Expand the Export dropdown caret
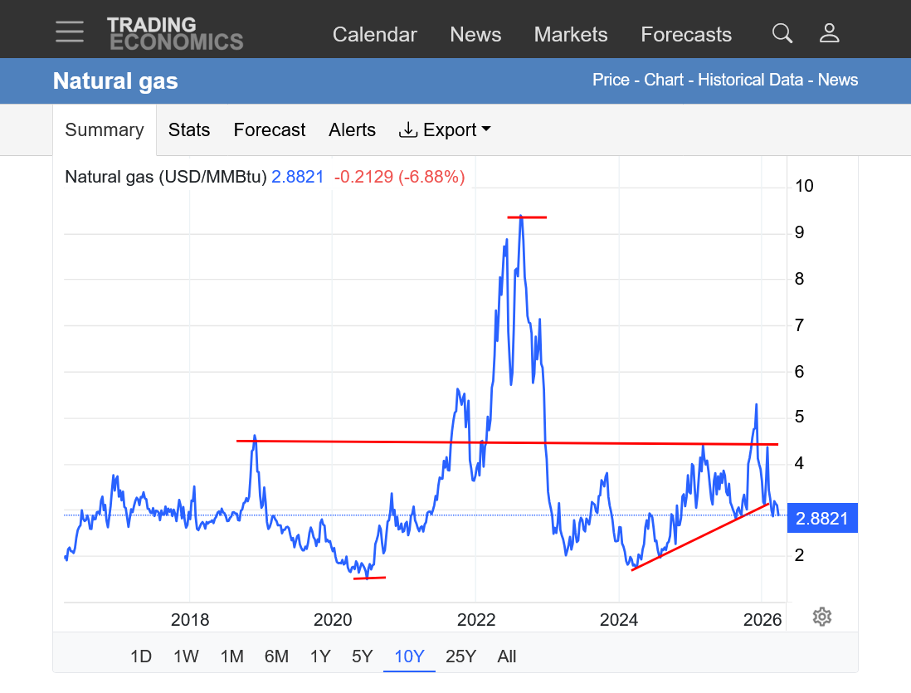 click(x=486, y=129)
